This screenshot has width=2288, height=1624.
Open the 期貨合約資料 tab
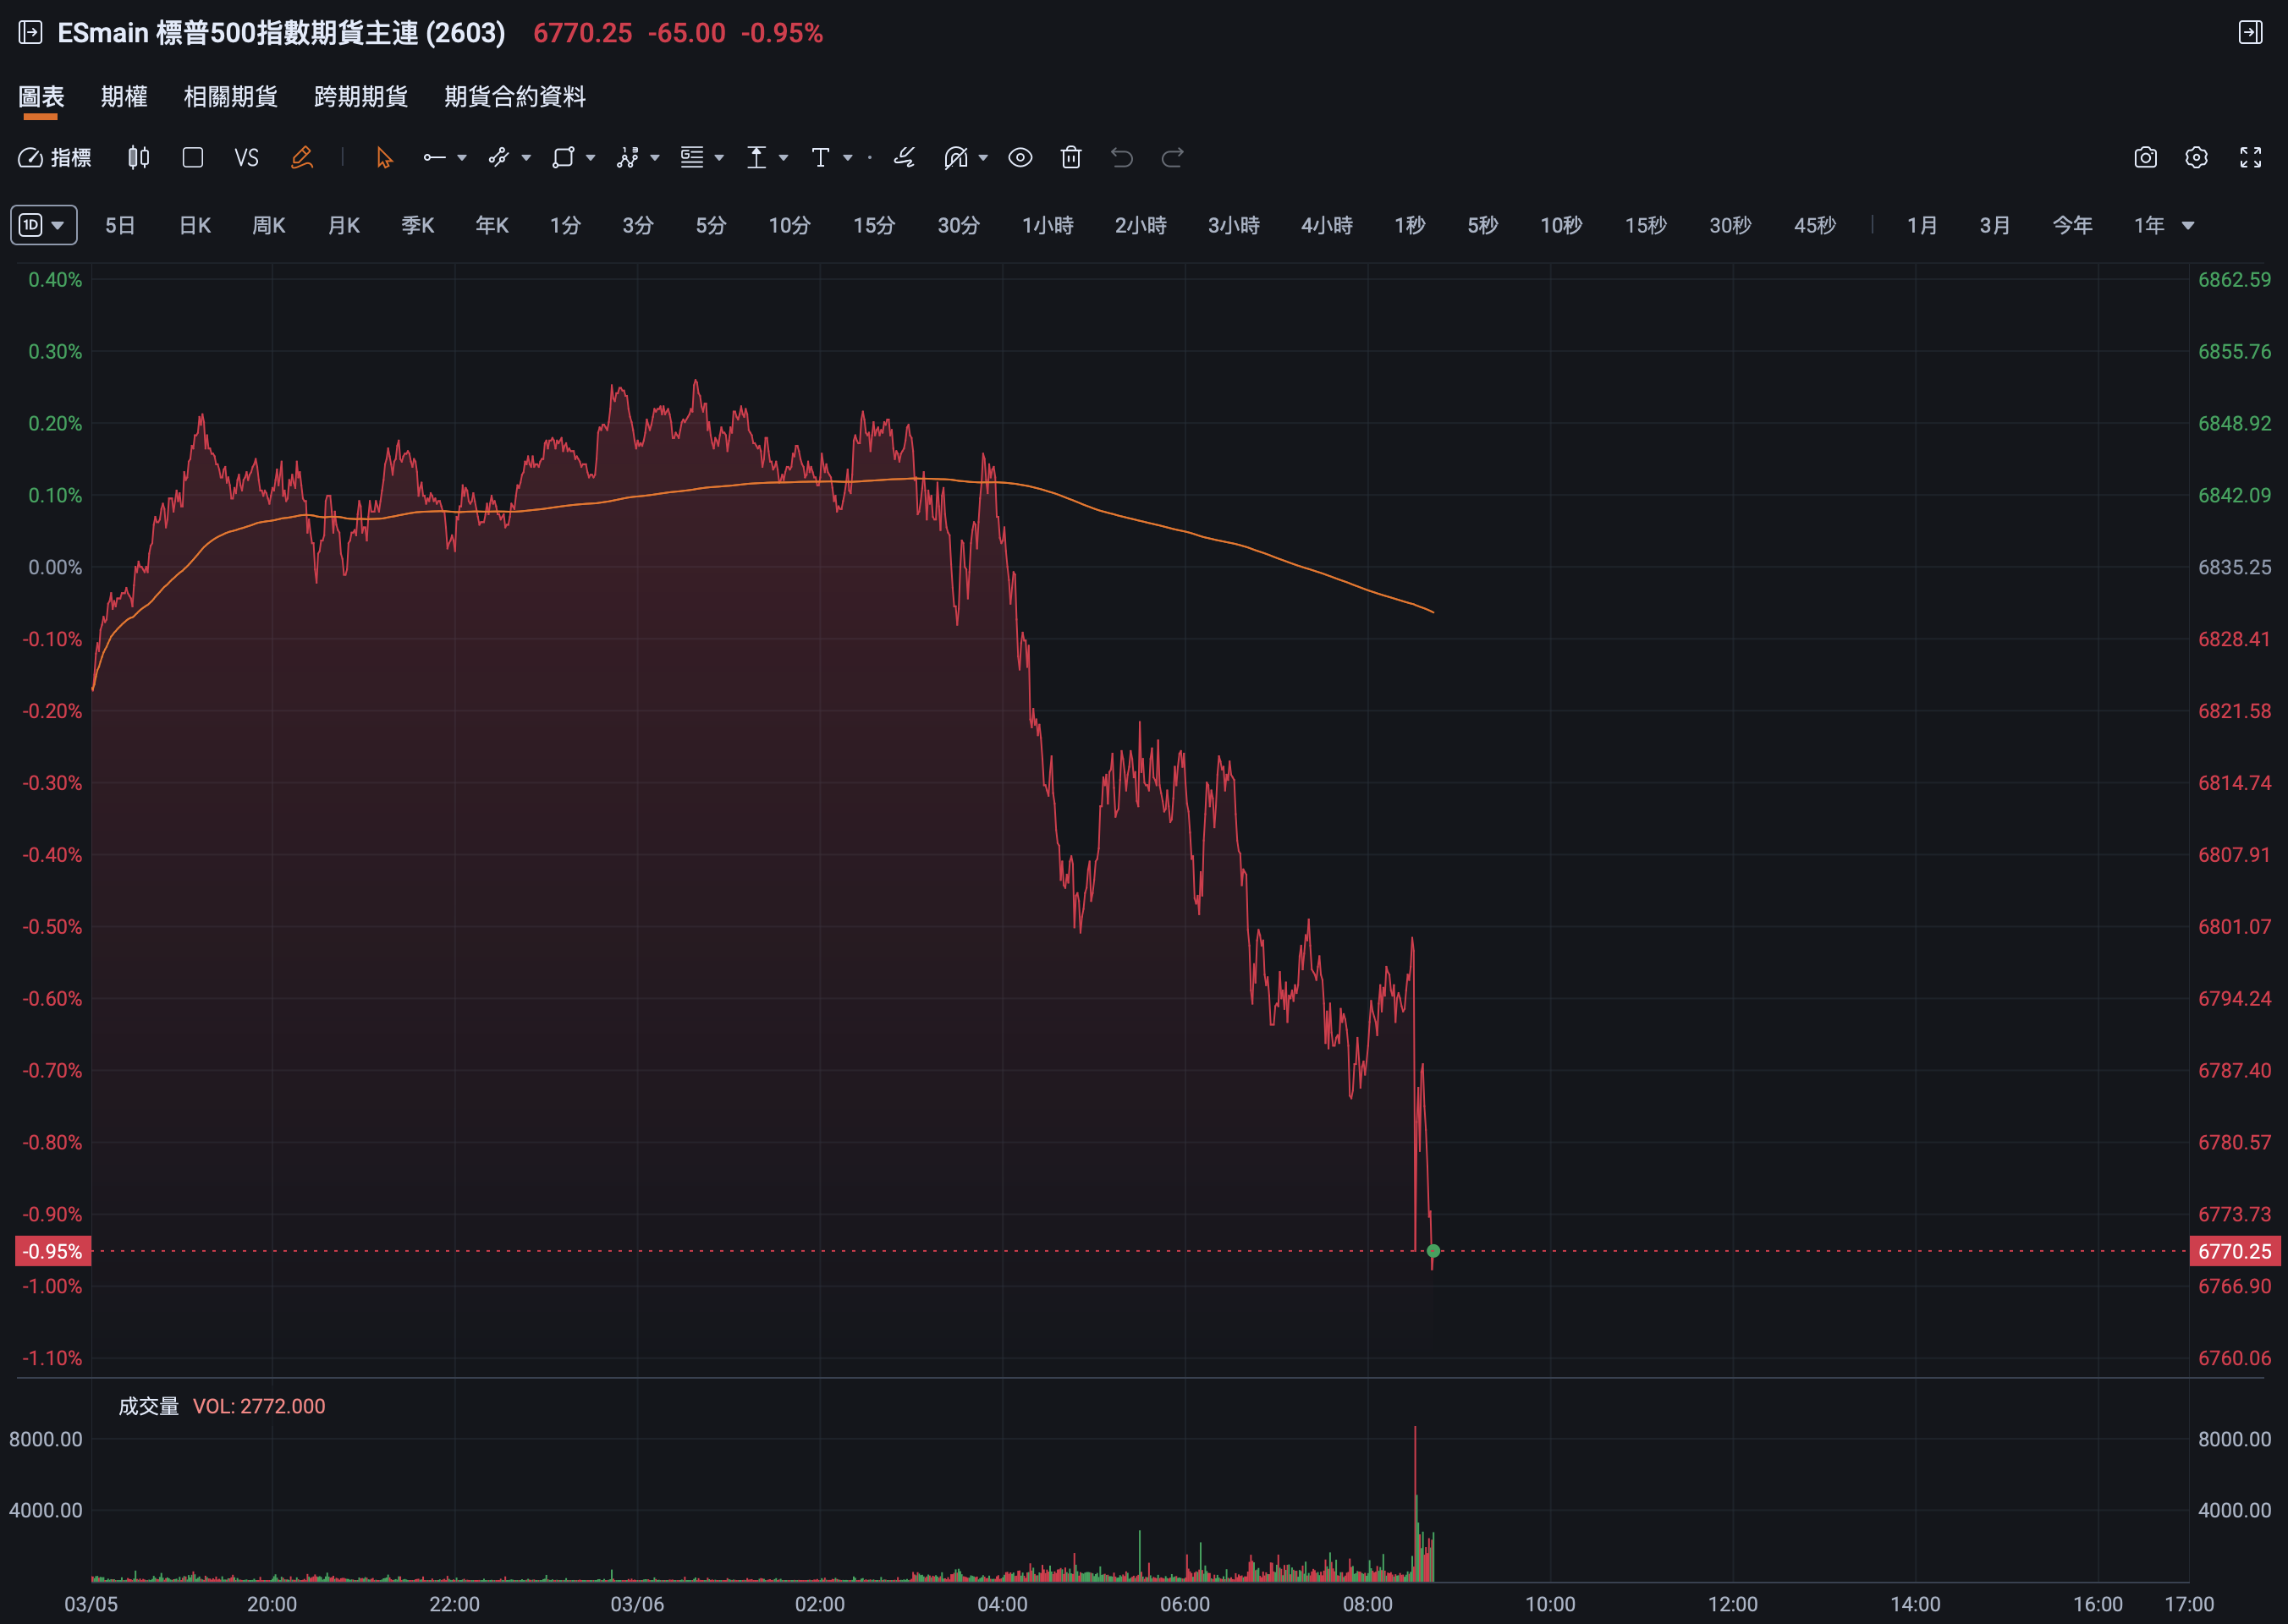tap(514, 97)
